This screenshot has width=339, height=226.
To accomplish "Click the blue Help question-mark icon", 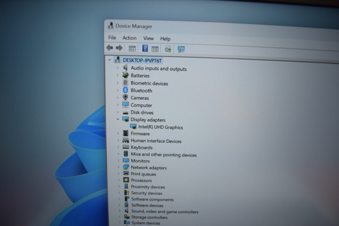I will pyautogui.click(x=145, y=48).
